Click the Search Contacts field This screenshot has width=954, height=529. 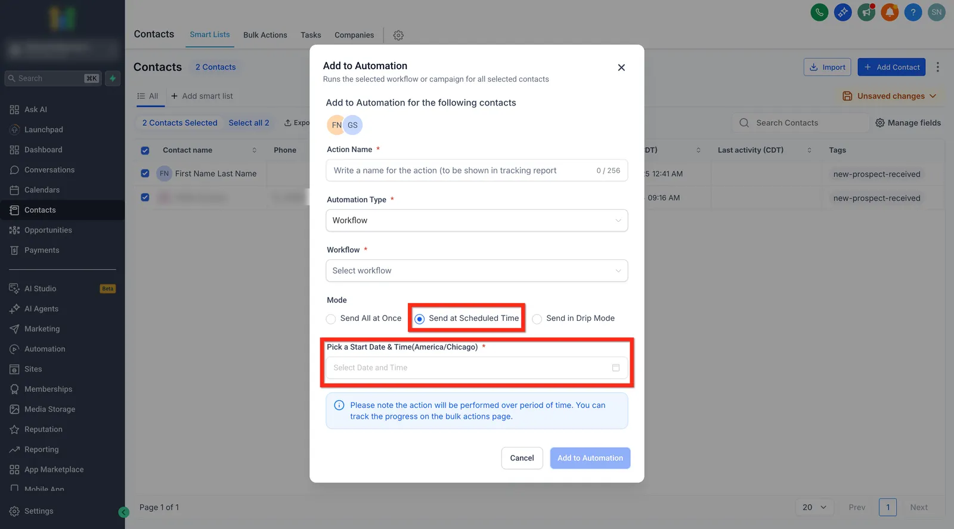pyautogui.click(x=801, y=123)
